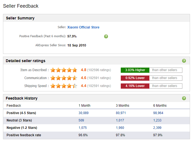196x145 pixels.
Task: Open 6 Months neutral feedback count 1,233
Action: click(157, 120)
